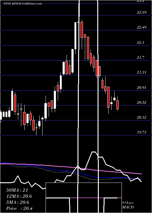152x213 pixels.
Task: Click the 12MA : 20.6 readout
Action: pyautogui.click(x=19, y=196)
